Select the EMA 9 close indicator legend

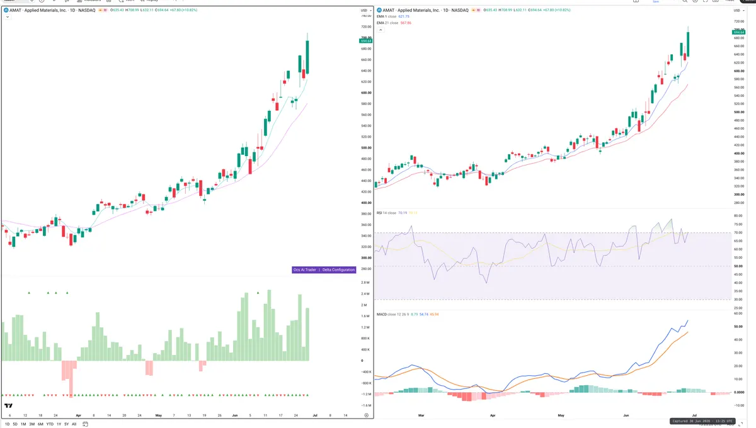(x=394, y=16)
